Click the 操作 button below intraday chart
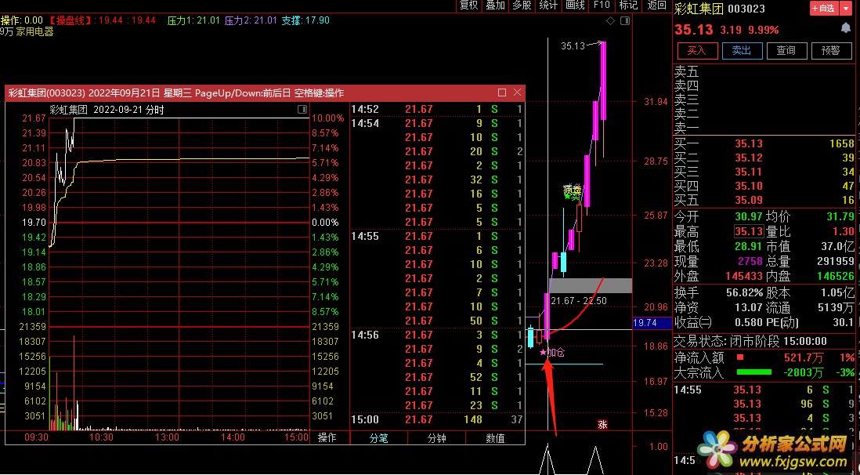 pos(327,437)
